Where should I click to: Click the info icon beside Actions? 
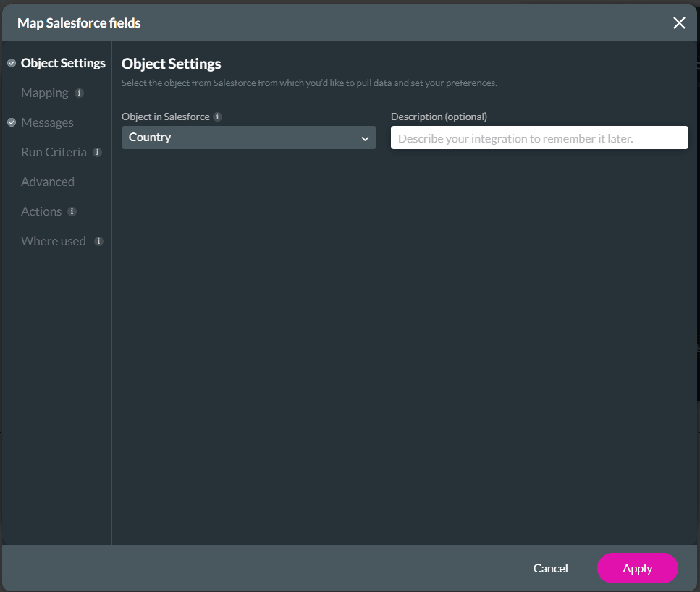point(72,211)
